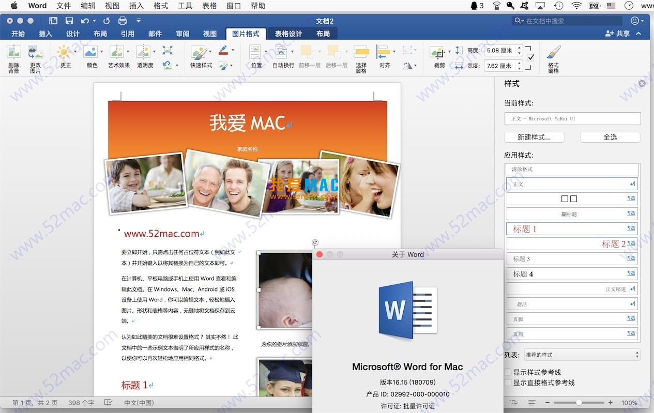This screenshot has height=413, width=654.
Task: Collapse the ribbon with the chevron
Action: click(x=638, y=34)
